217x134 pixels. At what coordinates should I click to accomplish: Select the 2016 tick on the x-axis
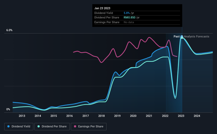(x=70, y=116)
